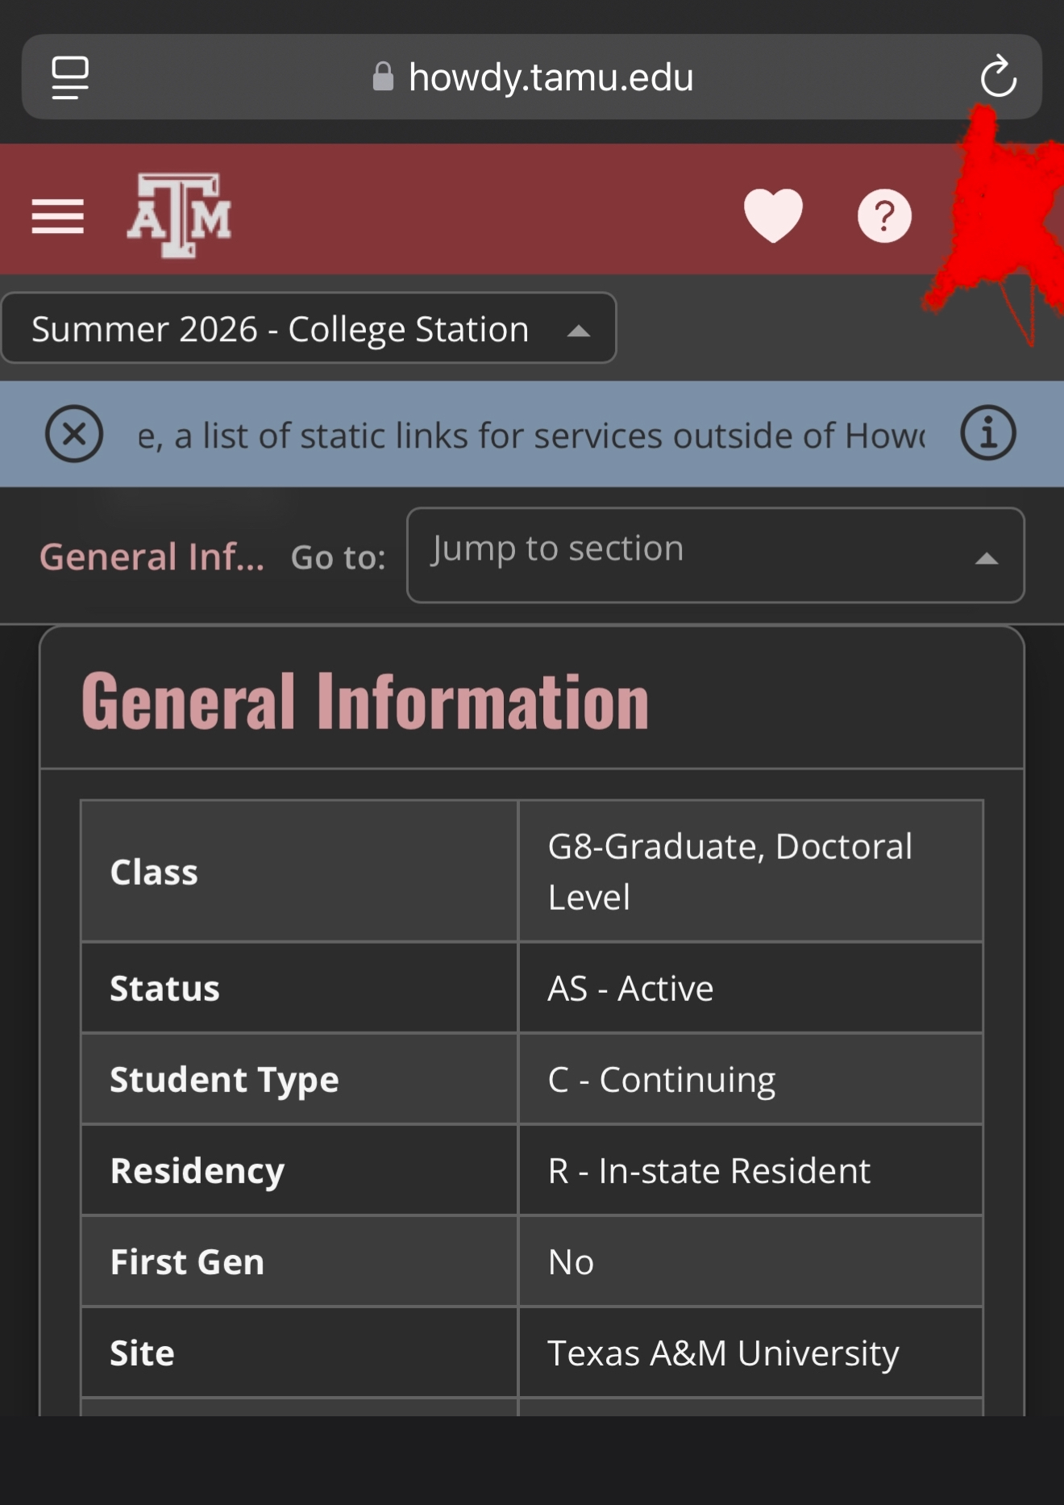Click the static links banner message text
Viewport: 1064px width, 1505px height.
532,436
